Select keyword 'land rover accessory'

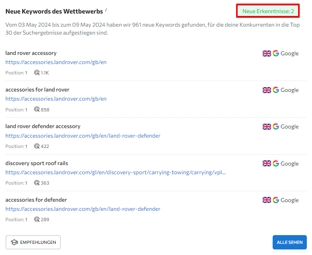tap(31, 53)
